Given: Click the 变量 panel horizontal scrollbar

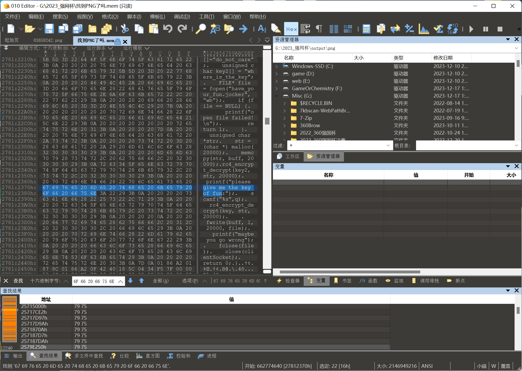Looking at the screenshot, I should [x=350, y=272].
